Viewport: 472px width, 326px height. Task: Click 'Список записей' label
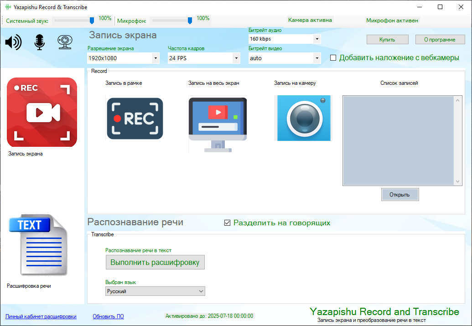(x=399, y=83)
